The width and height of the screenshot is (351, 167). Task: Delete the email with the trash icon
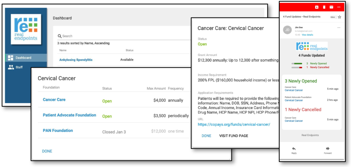pos(324,7)
